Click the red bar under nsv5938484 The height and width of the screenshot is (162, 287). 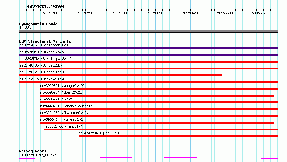tap(157, 123)
